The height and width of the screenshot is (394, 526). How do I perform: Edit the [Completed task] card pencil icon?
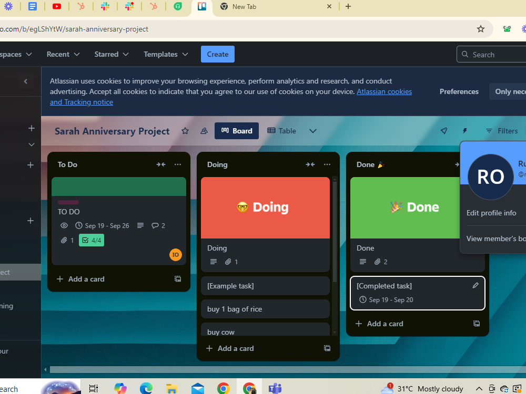476,285
